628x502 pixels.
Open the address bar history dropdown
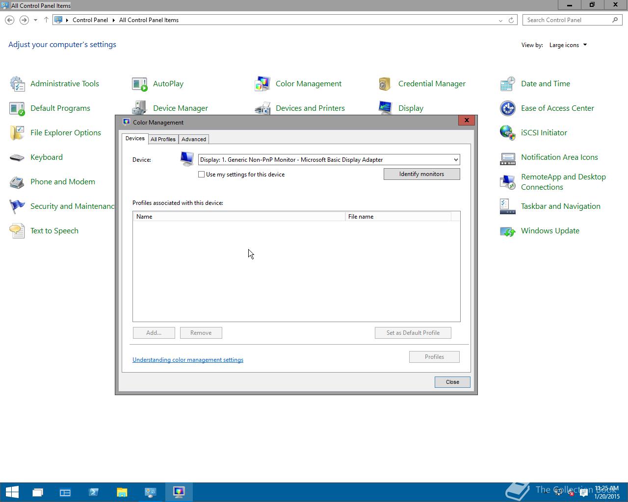coord(500,20)
